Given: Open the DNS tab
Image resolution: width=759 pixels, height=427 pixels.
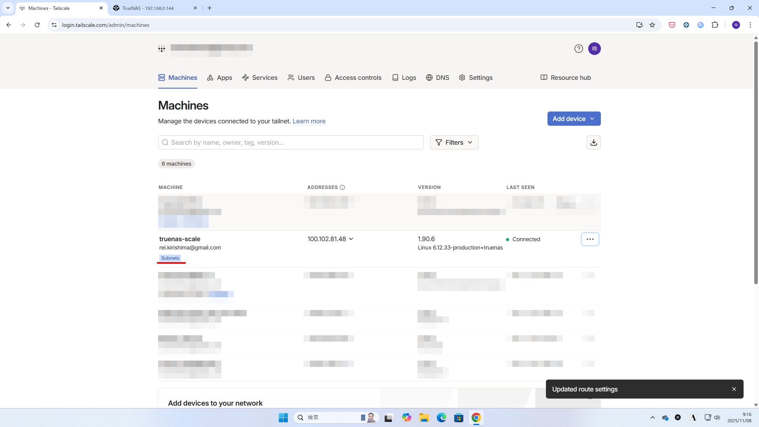Looking at the screenshot, I should [x=438, y=77].
